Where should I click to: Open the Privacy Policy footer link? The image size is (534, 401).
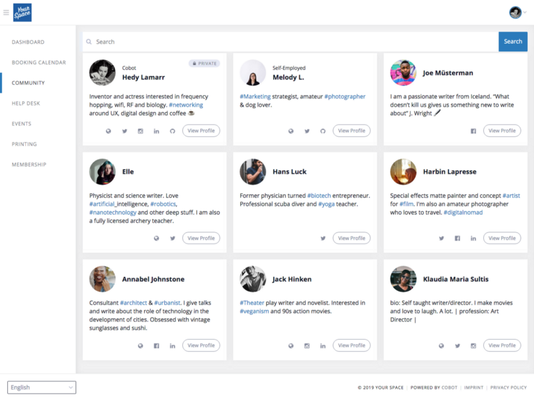coord(509,388)
